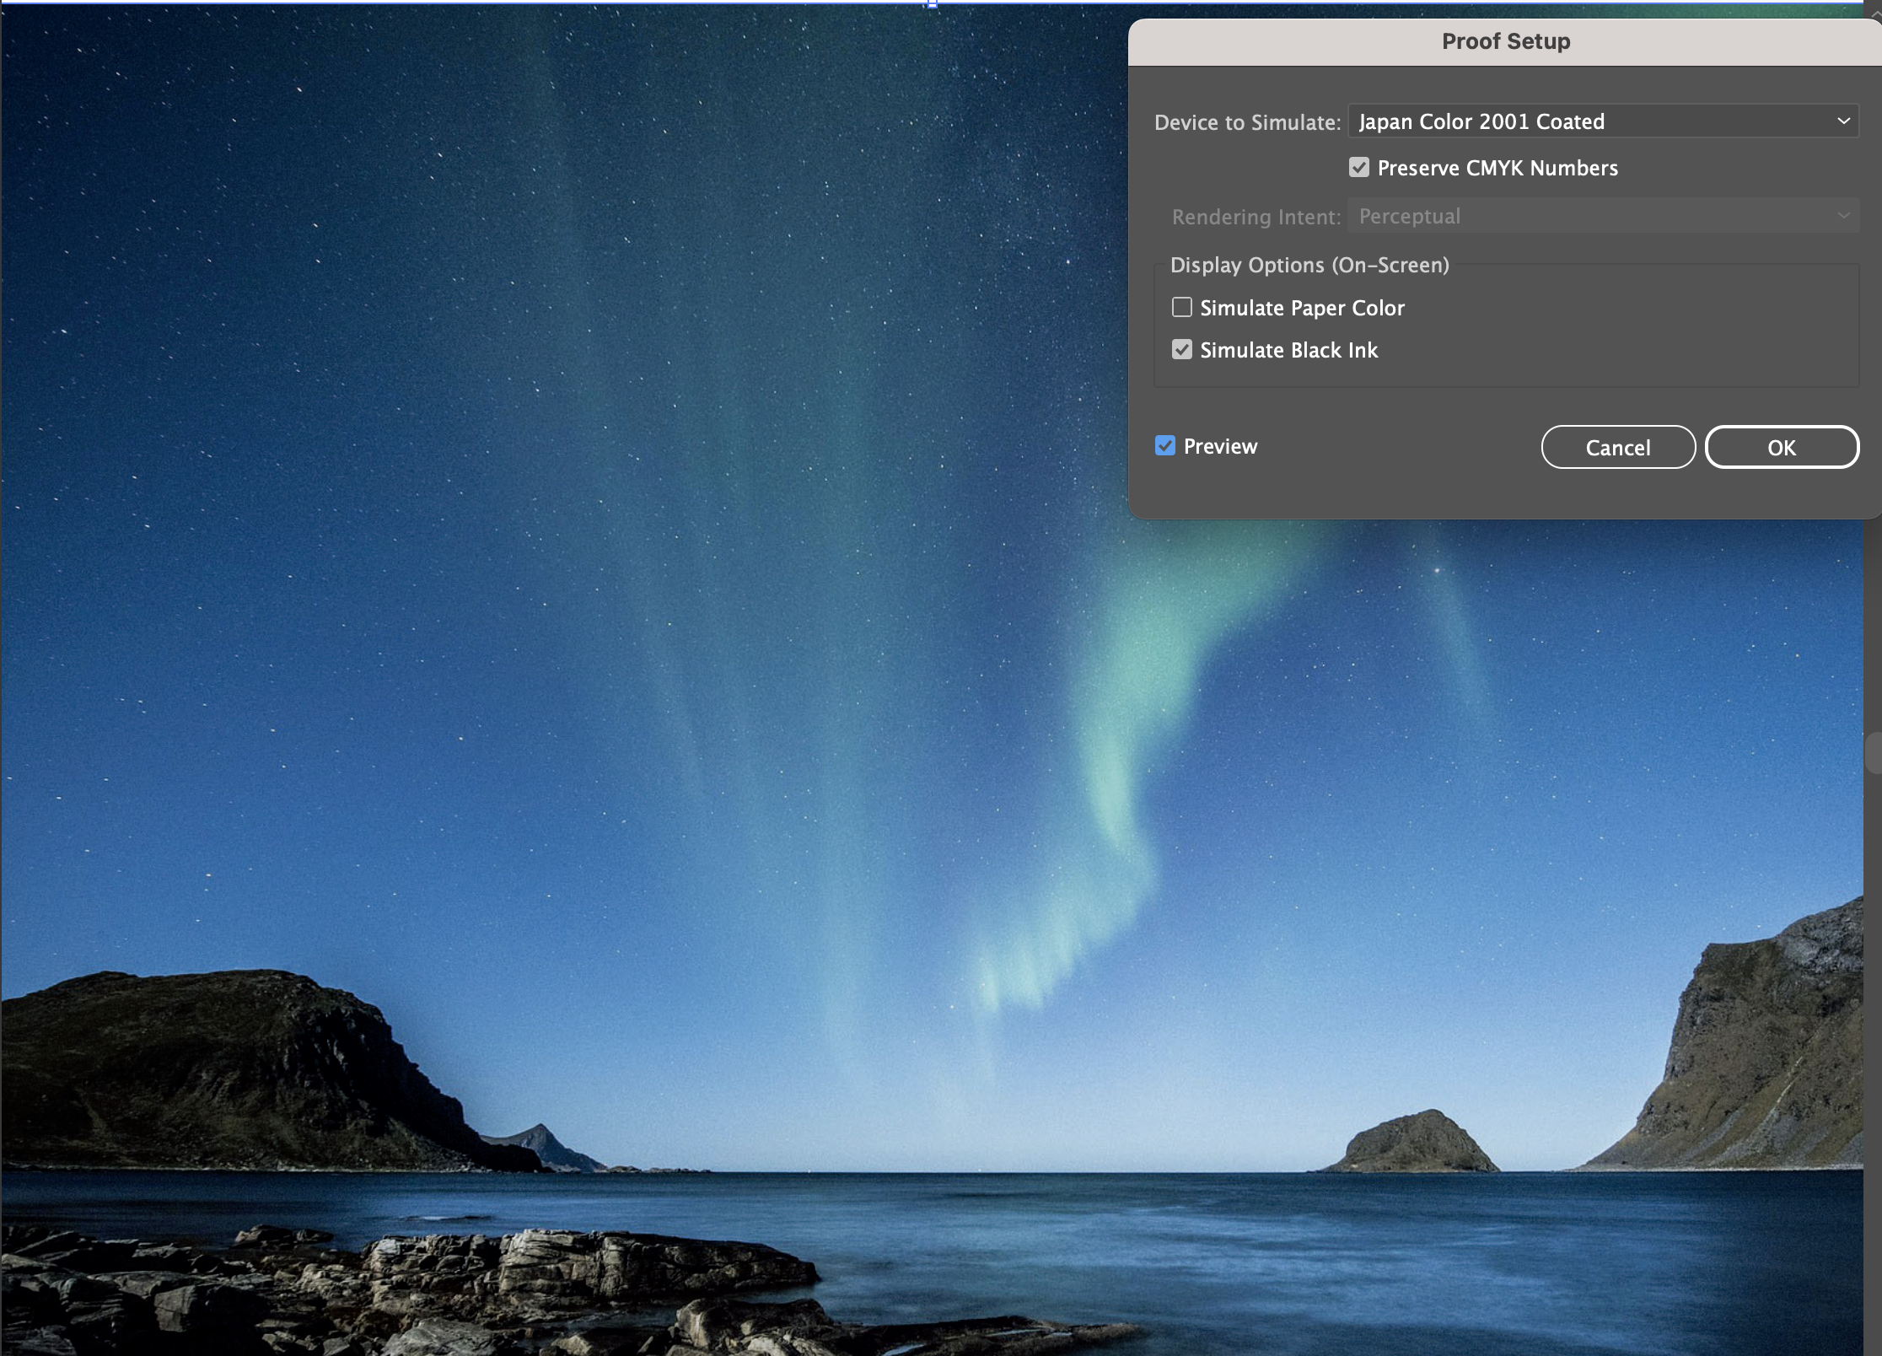Click the top-center selection handle of image

pyautogui.click(x=932, y=4)
